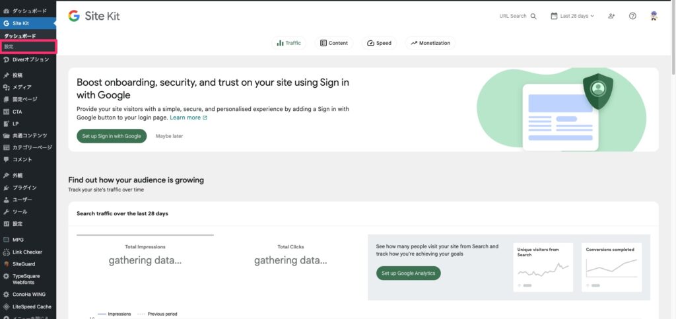The height and width of the screenshot is (319, 676).
Task: Click the user account avatar
Action: [654, 16]
